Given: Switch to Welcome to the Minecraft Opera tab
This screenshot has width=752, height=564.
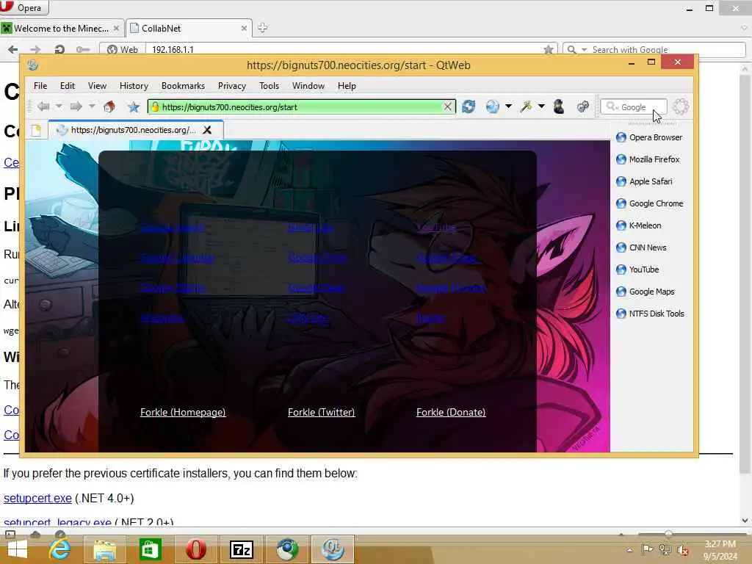Looking at the screenshot, I should click(62, 29).
